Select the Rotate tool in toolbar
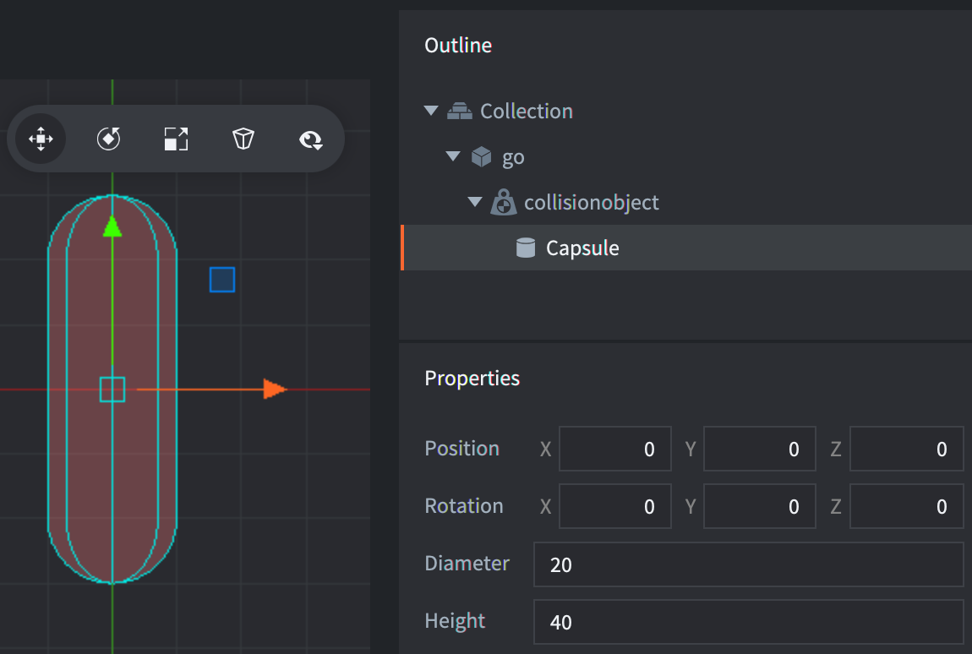The width and height of the screenshot is (972, 654). click(108, 139)
